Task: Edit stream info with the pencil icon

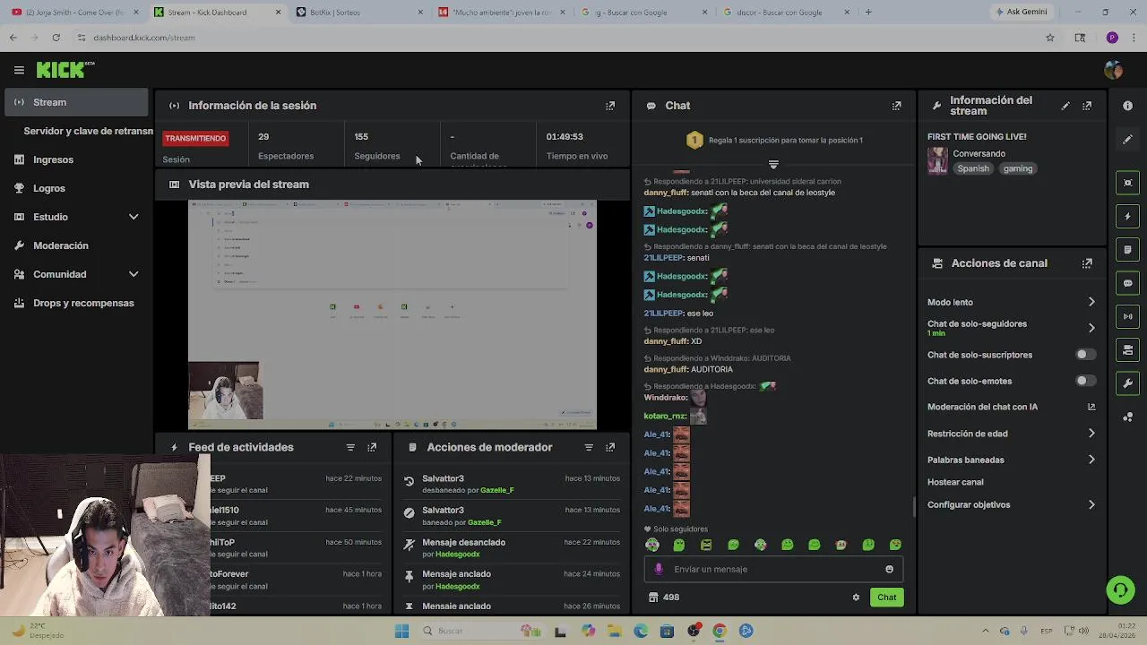Action: click(1065, 106)
